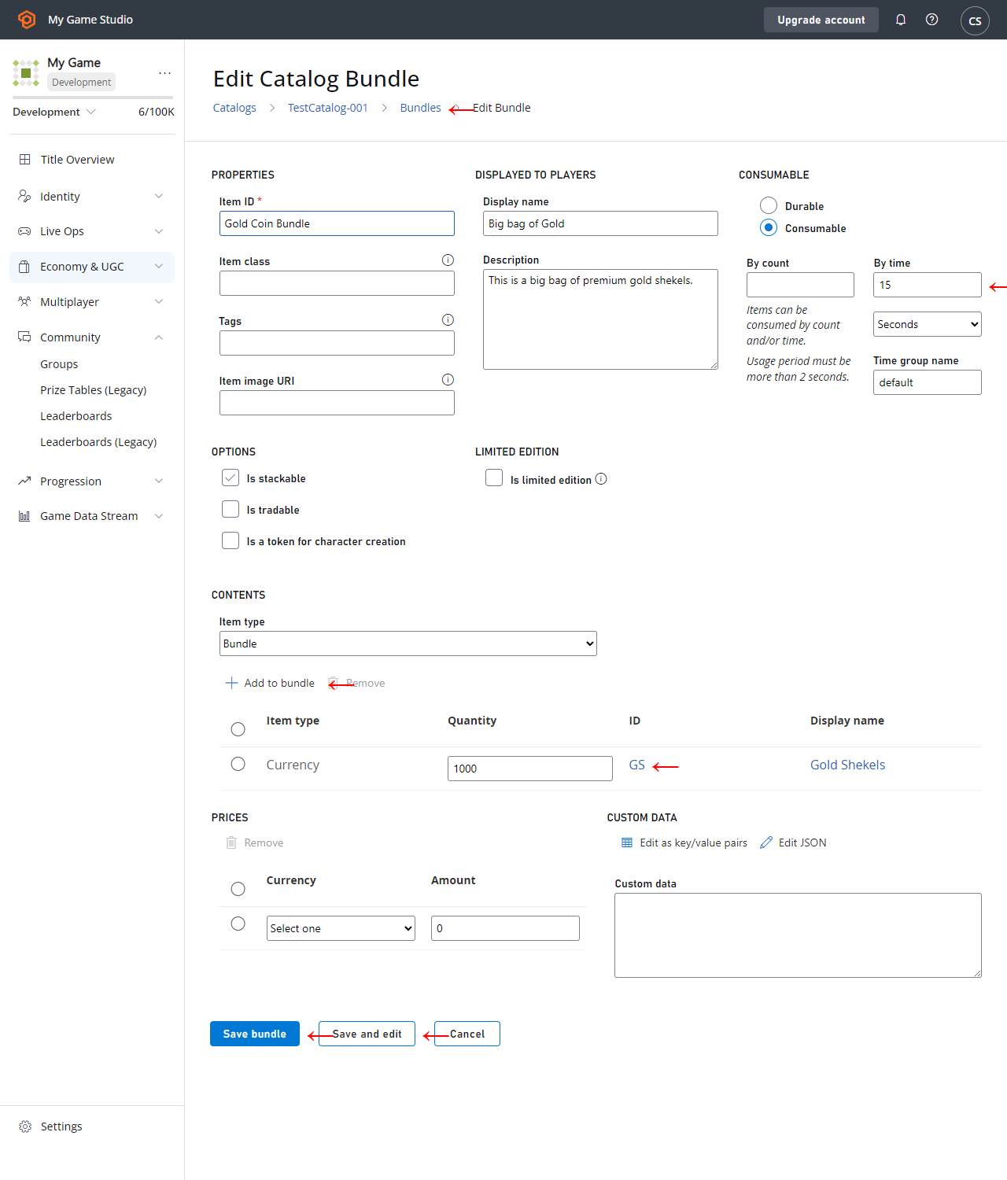
Task: Open the Select one currency dropdown
Action: point(341,928)
